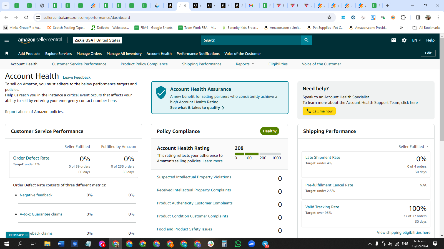Click the site information icon in address bar
The image size is (444, 249).
point(38,17)
